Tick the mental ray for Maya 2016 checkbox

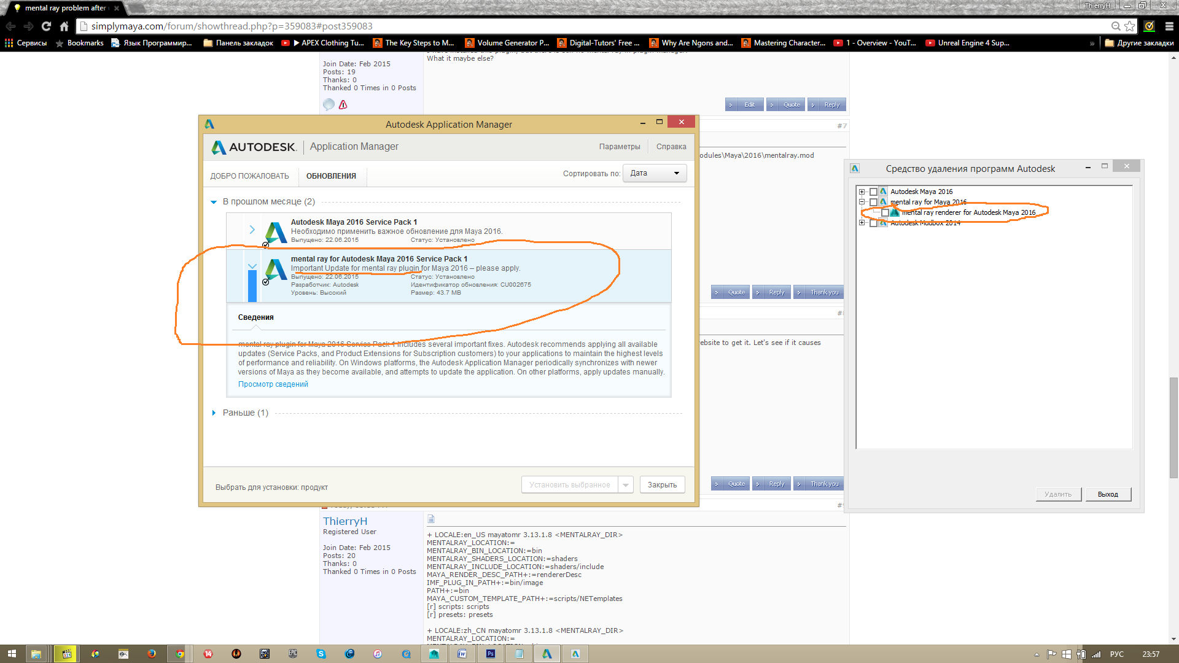(x=873, y=202)
